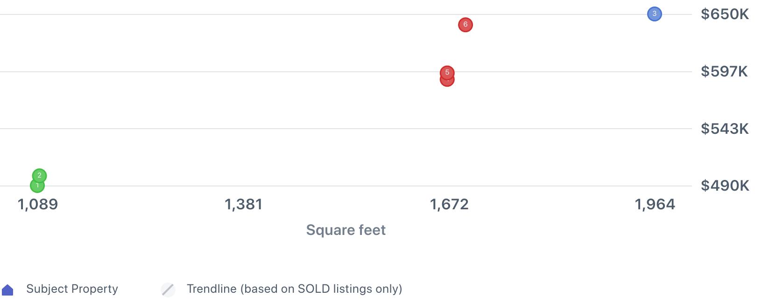Screen dimensions: 762x303
Task: Click the Trendline slash legend icon
Action: (x=168, y=289)
